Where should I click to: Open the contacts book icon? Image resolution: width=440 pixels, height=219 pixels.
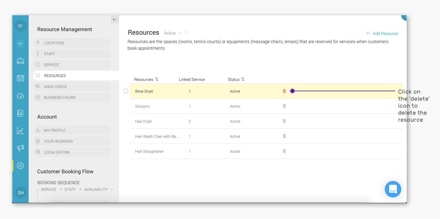tap(20, 113)
